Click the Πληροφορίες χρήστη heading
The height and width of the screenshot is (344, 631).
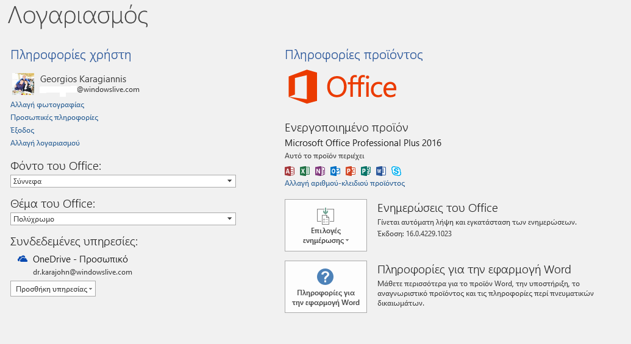71,55
